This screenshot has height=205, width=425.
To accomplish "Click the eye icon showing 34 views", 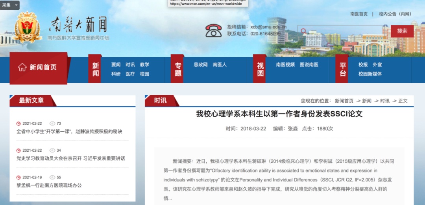I will tap(52, 151).
